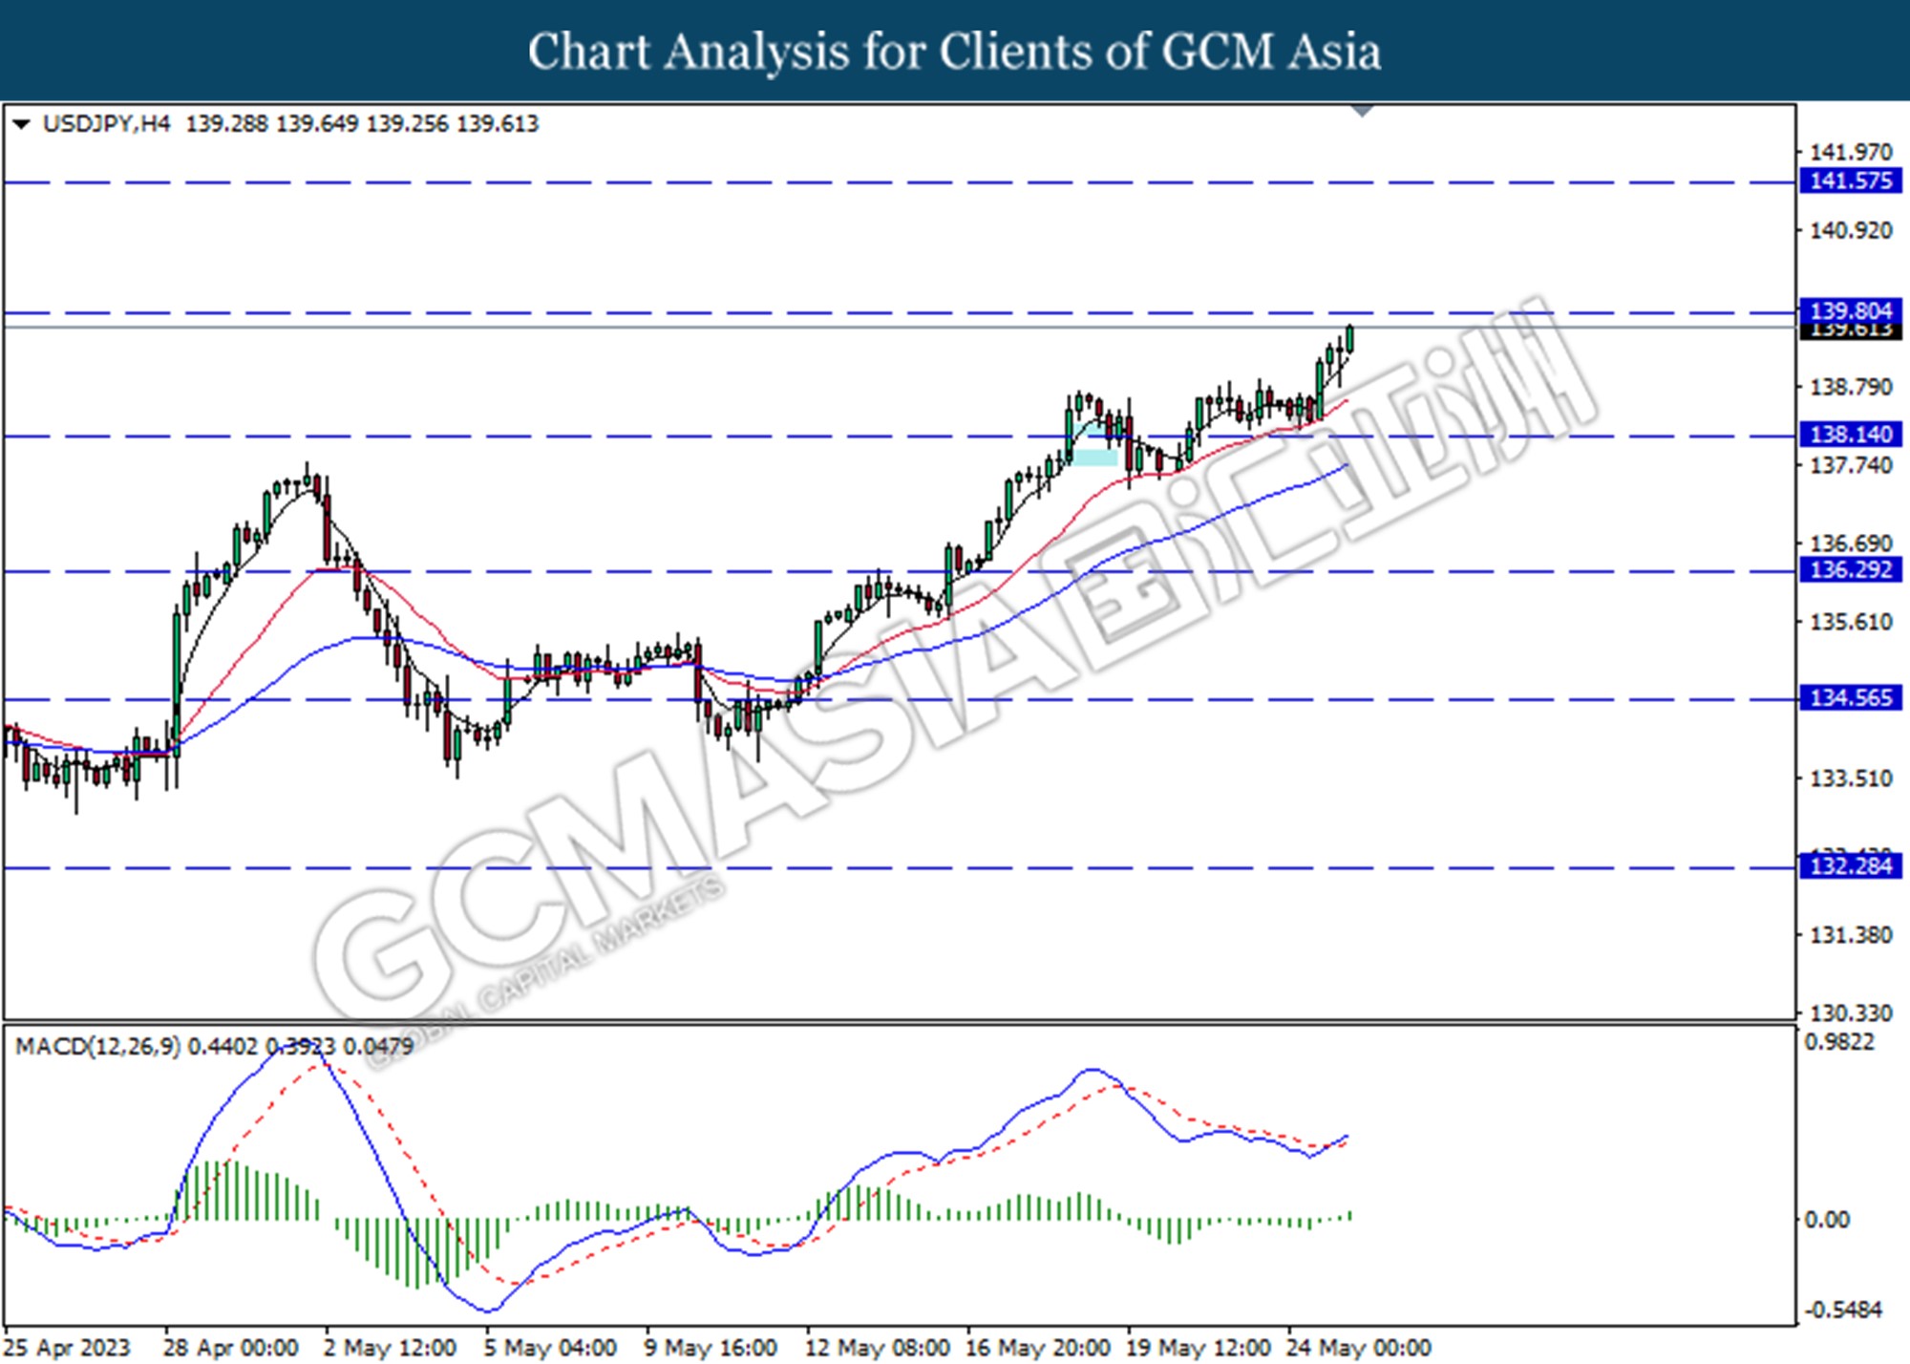
Task: Click the 131.380 axis price value
Action: click(x=1851, y=935)
